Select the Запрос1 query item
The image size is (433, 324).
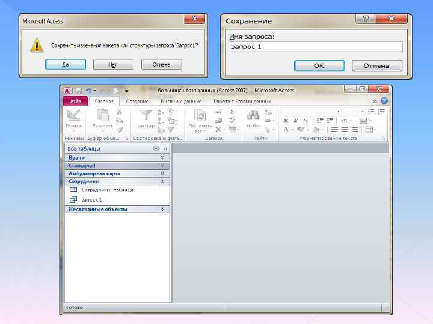click(x=117, y=199)
